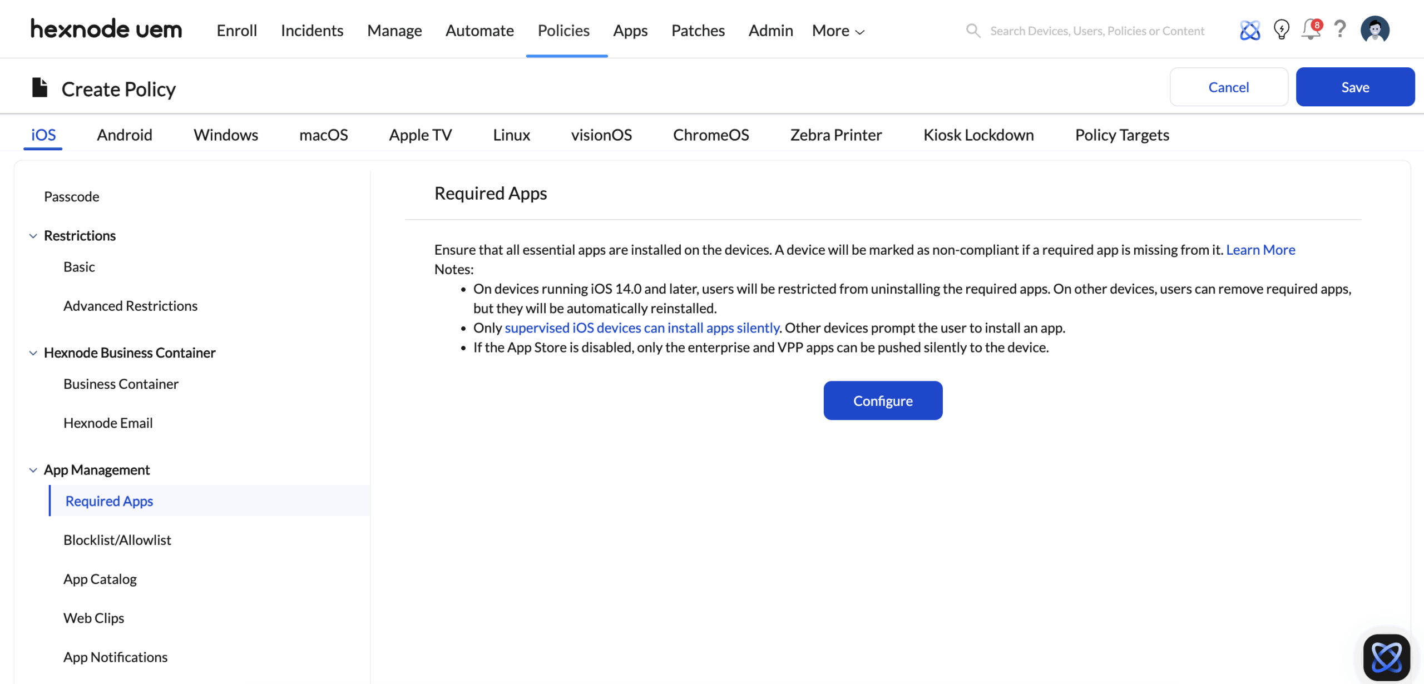Switch to the Linux tab
This screenshot has height=684, width=1424.
511,135
